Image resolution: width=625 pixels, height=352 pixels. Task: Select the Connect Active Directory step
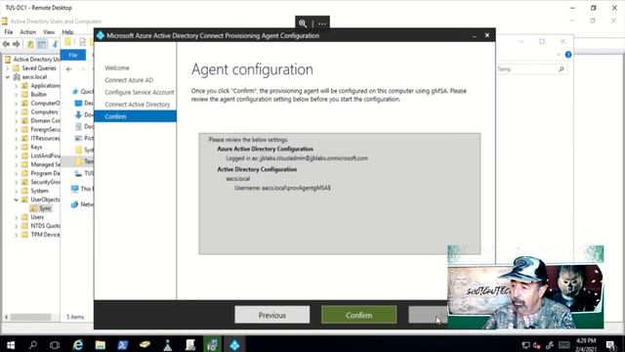point(137,105)
